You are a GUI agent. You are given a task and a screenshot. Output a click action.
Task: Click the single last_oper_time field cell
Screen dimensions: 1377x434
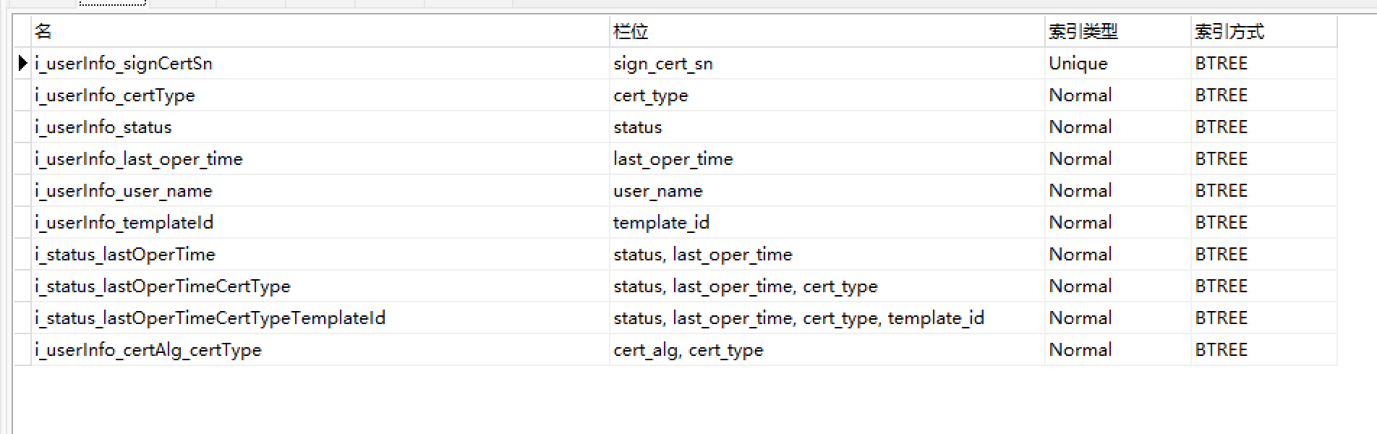[x=827, y=159]
